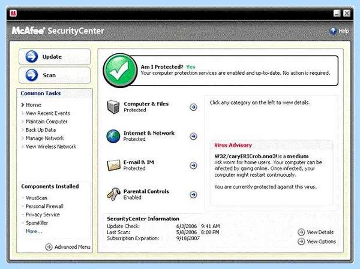Screen dimensions: 360x269
Task: Click the green checkmark protection status icon
Action: coord(120,71)
